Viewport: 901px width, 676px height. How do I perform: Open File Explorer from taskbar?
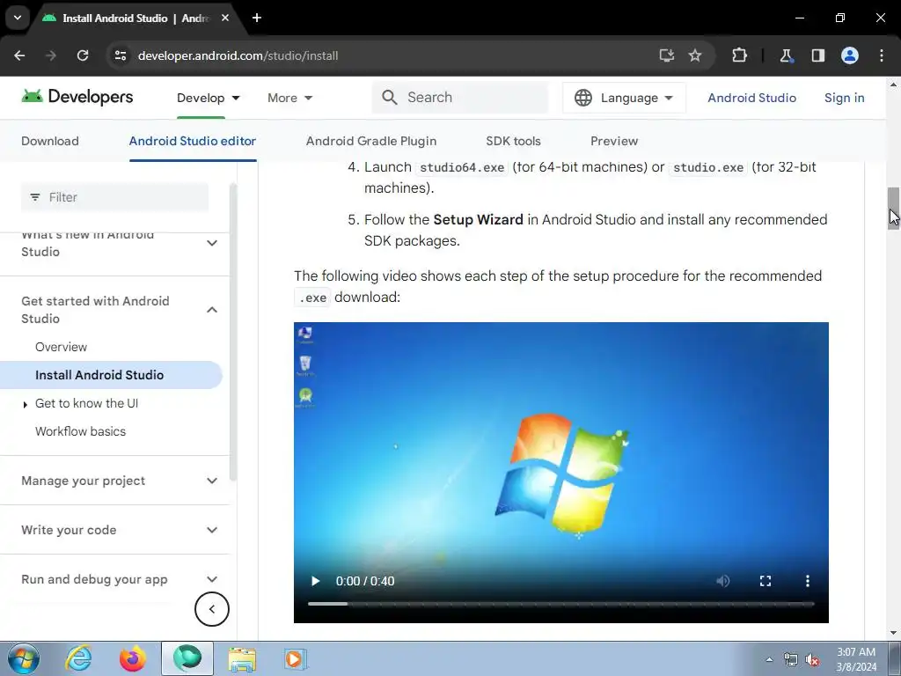(x=242, y=659)
